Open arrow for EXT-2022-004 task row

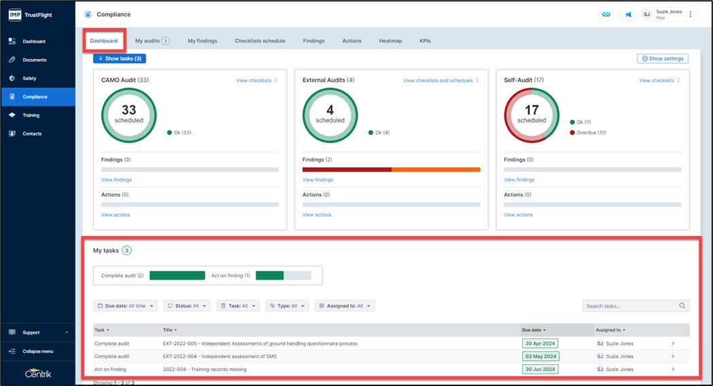tap(673, 356)
